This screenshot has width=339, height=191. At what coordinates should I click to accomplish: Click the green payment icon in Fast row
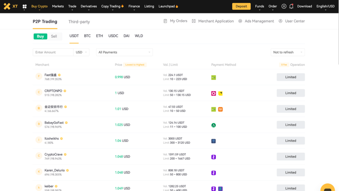tap(213, 77)
